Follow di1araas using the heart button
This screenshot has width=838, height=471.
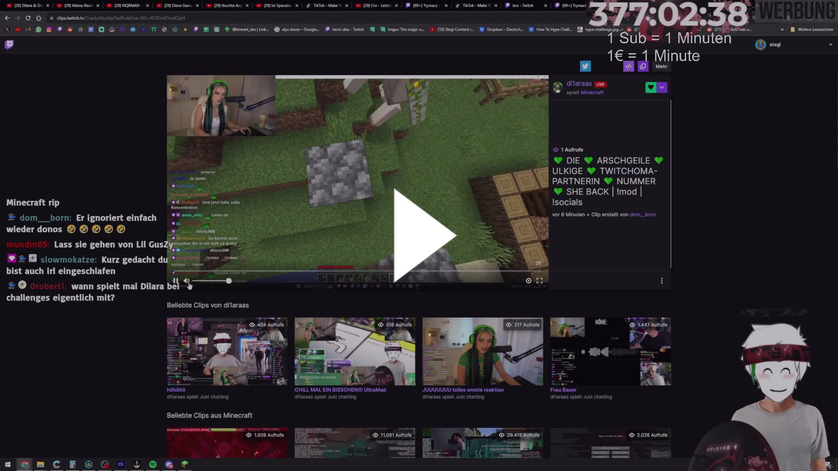pos(650,87)
